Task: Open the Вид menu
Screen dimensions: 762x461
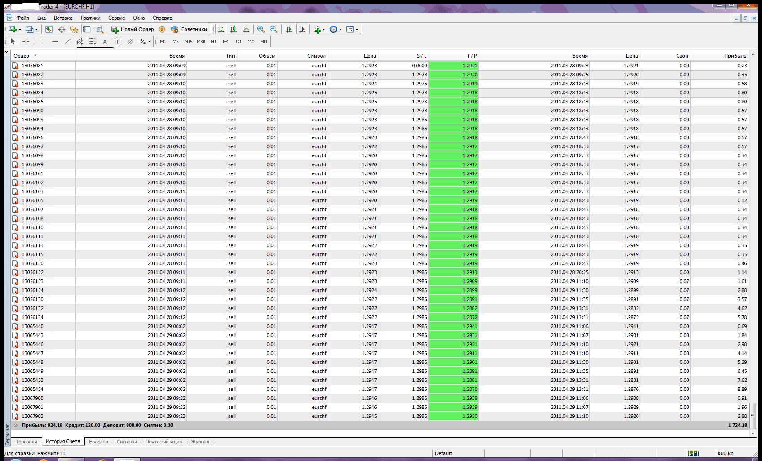Action: (x=41, y=18)
